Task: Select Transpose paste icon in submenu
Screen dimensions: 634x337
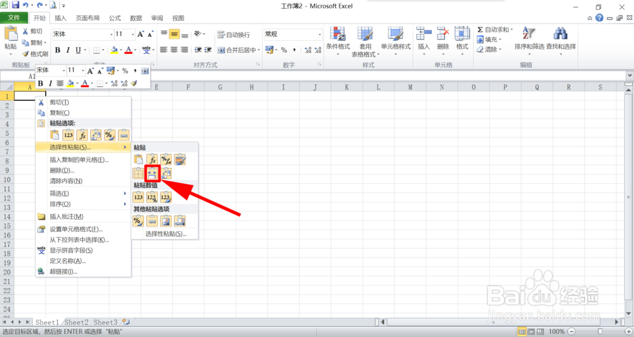Action: coord(166,173)
